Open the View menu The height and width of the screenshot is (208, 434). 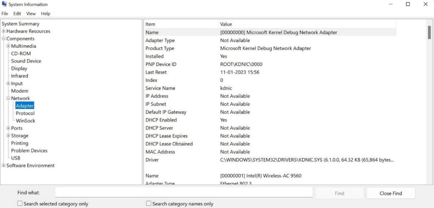coord(31,14)
